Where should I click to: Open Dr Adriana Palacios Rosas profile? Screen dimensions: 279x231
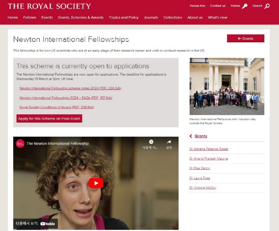pos(209,149)
